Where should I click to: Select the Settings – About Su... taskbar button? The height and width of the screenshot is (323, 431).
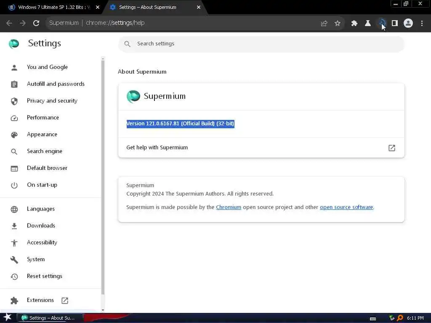point(50,318)
